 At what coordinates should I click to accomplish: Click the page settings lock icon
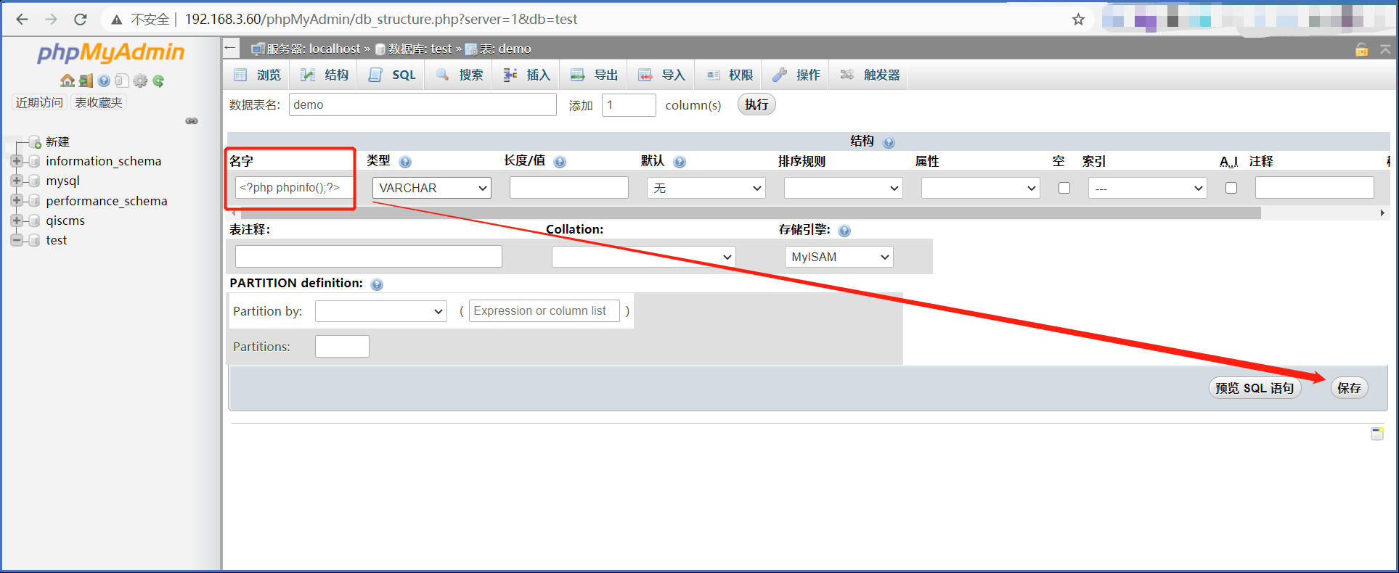(1362, 49)
